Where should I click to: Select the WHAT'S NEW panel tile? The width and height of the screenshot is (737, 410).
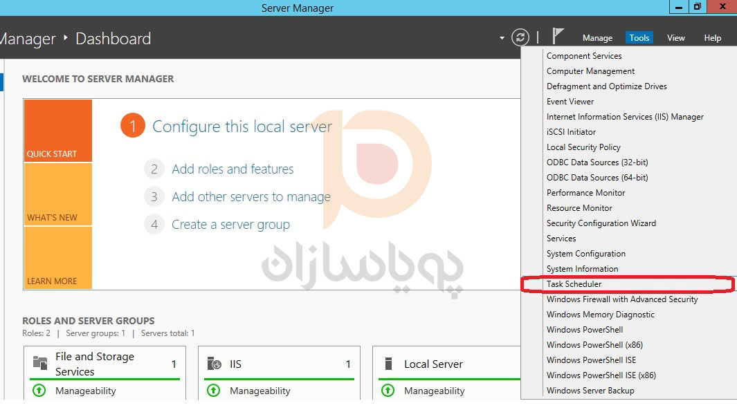57,194
